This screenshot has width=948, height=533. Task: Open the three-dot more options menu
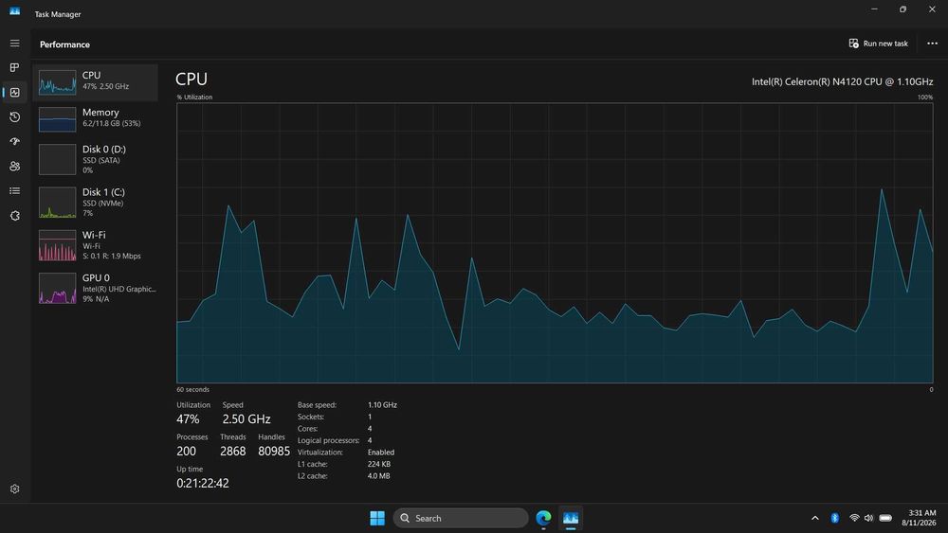tap(932, 44)
